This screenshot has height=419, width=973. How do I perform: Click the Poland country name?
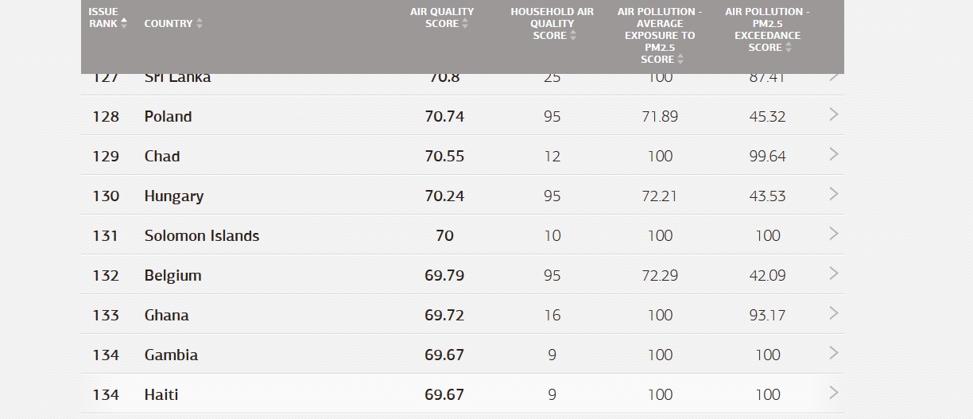coord(168,116)
